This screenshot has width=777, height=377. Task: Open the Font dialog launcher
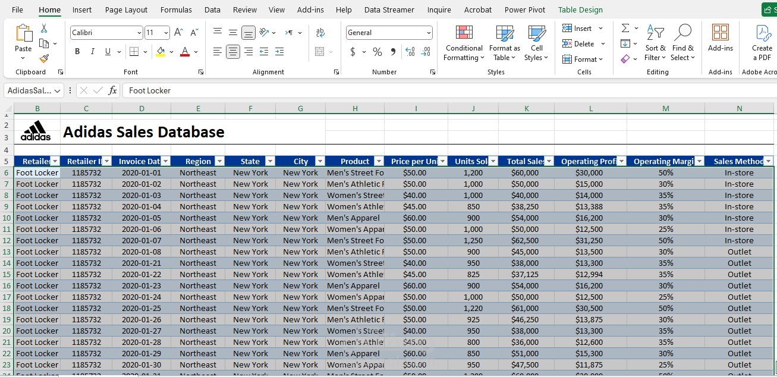(200, 72)
